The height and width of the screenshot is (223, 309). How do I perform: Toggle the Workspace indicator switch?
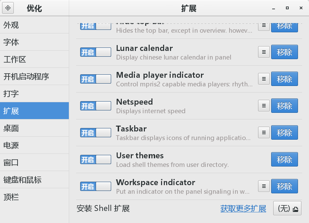(x=96, y=186)
